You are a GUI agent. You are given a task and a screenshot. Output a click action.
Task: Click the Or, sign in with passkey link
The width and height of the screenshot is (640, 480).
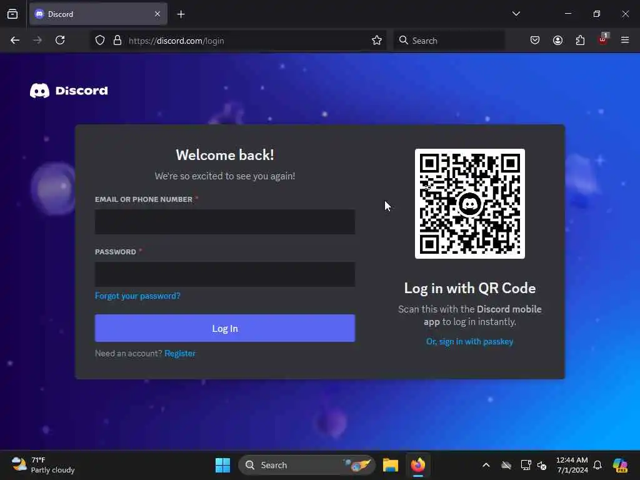pyautogui.click(x=469, y=342)
